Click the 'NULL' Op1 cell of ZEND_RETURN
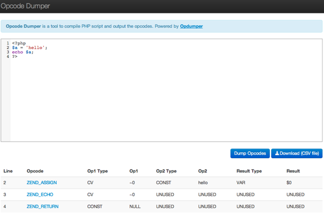The width and height of the screenshot is (324, 215). (135, 206)
